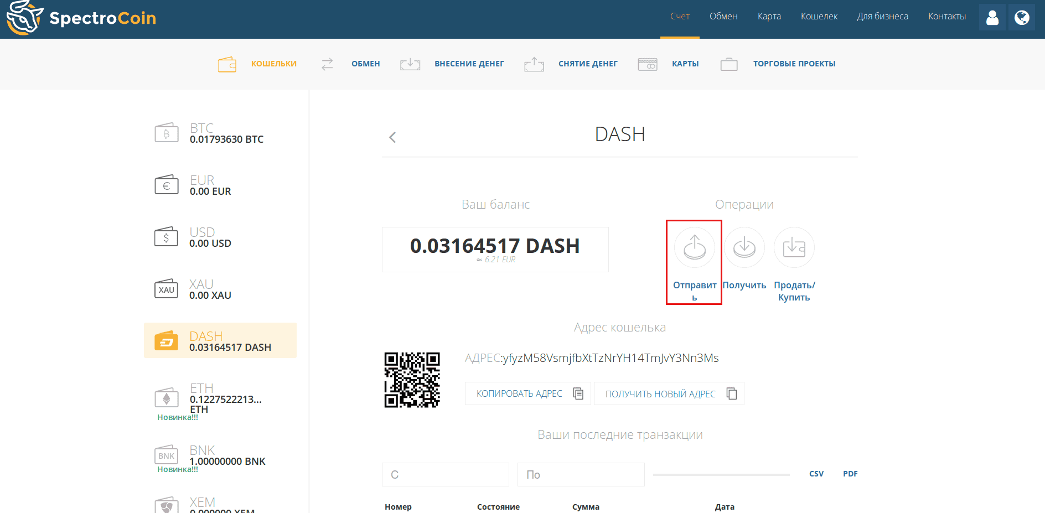Click the wallet icon beside КОШЕЛЬКИ
1045x513 pixels.
click(227, 64)
